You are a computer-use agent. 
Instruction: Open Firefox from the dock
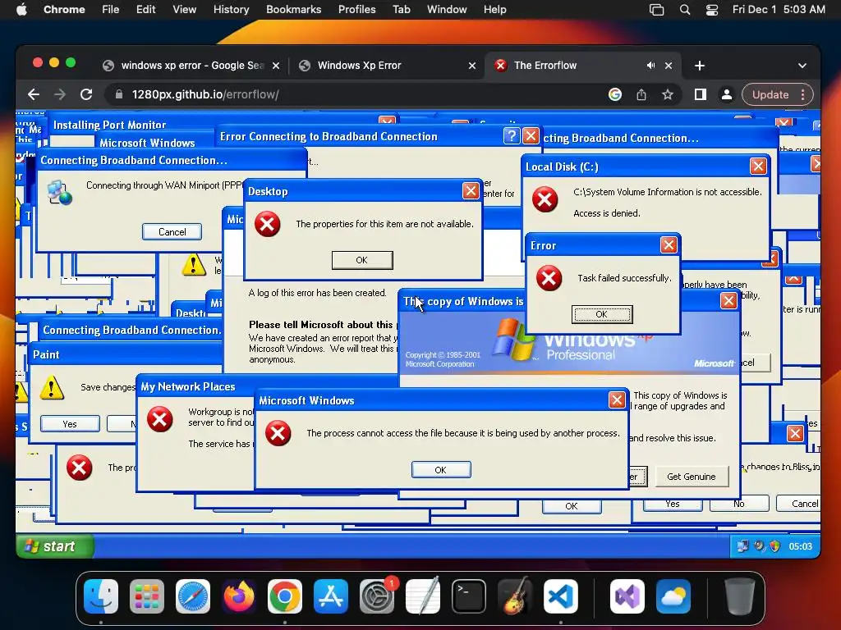tap(239, 596)
